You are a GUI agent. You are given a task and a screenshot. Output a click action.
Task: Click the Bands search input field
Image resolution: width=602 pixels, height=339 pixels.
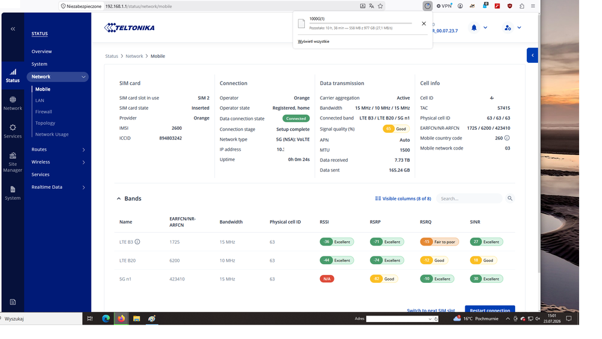click(x=469, y=198)
